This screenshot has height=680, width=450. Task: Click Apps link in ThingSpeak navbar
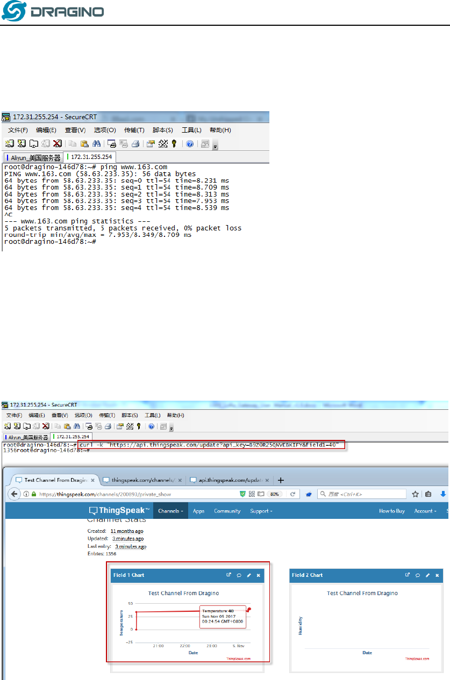[198, 511]
